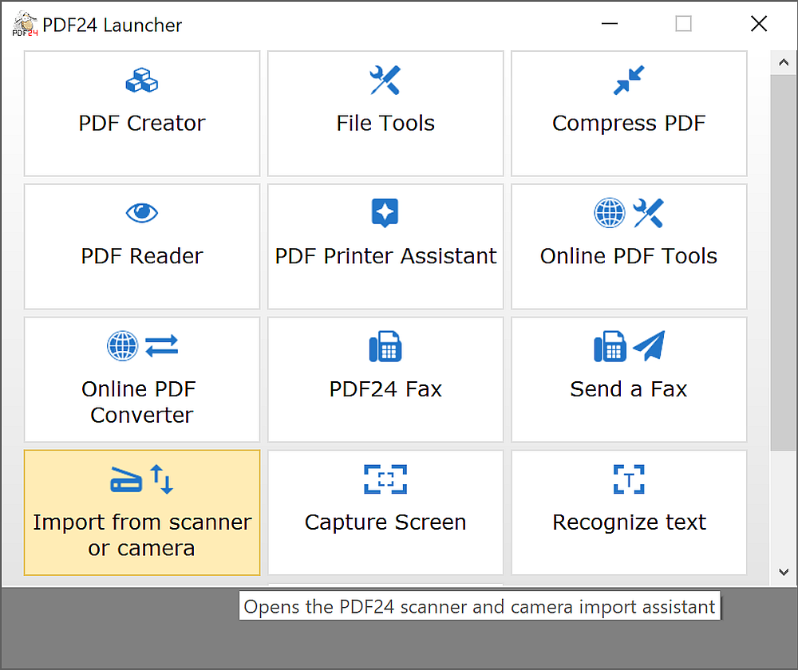798x670 pixels.
Task: Click the PDF24 logo in title bar
Action: click(25, 24)
